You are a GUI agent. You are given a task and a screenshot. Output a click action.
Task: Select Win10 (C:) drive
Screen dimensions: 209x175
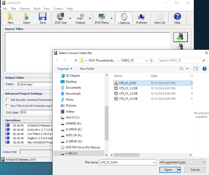coord(73,117)
